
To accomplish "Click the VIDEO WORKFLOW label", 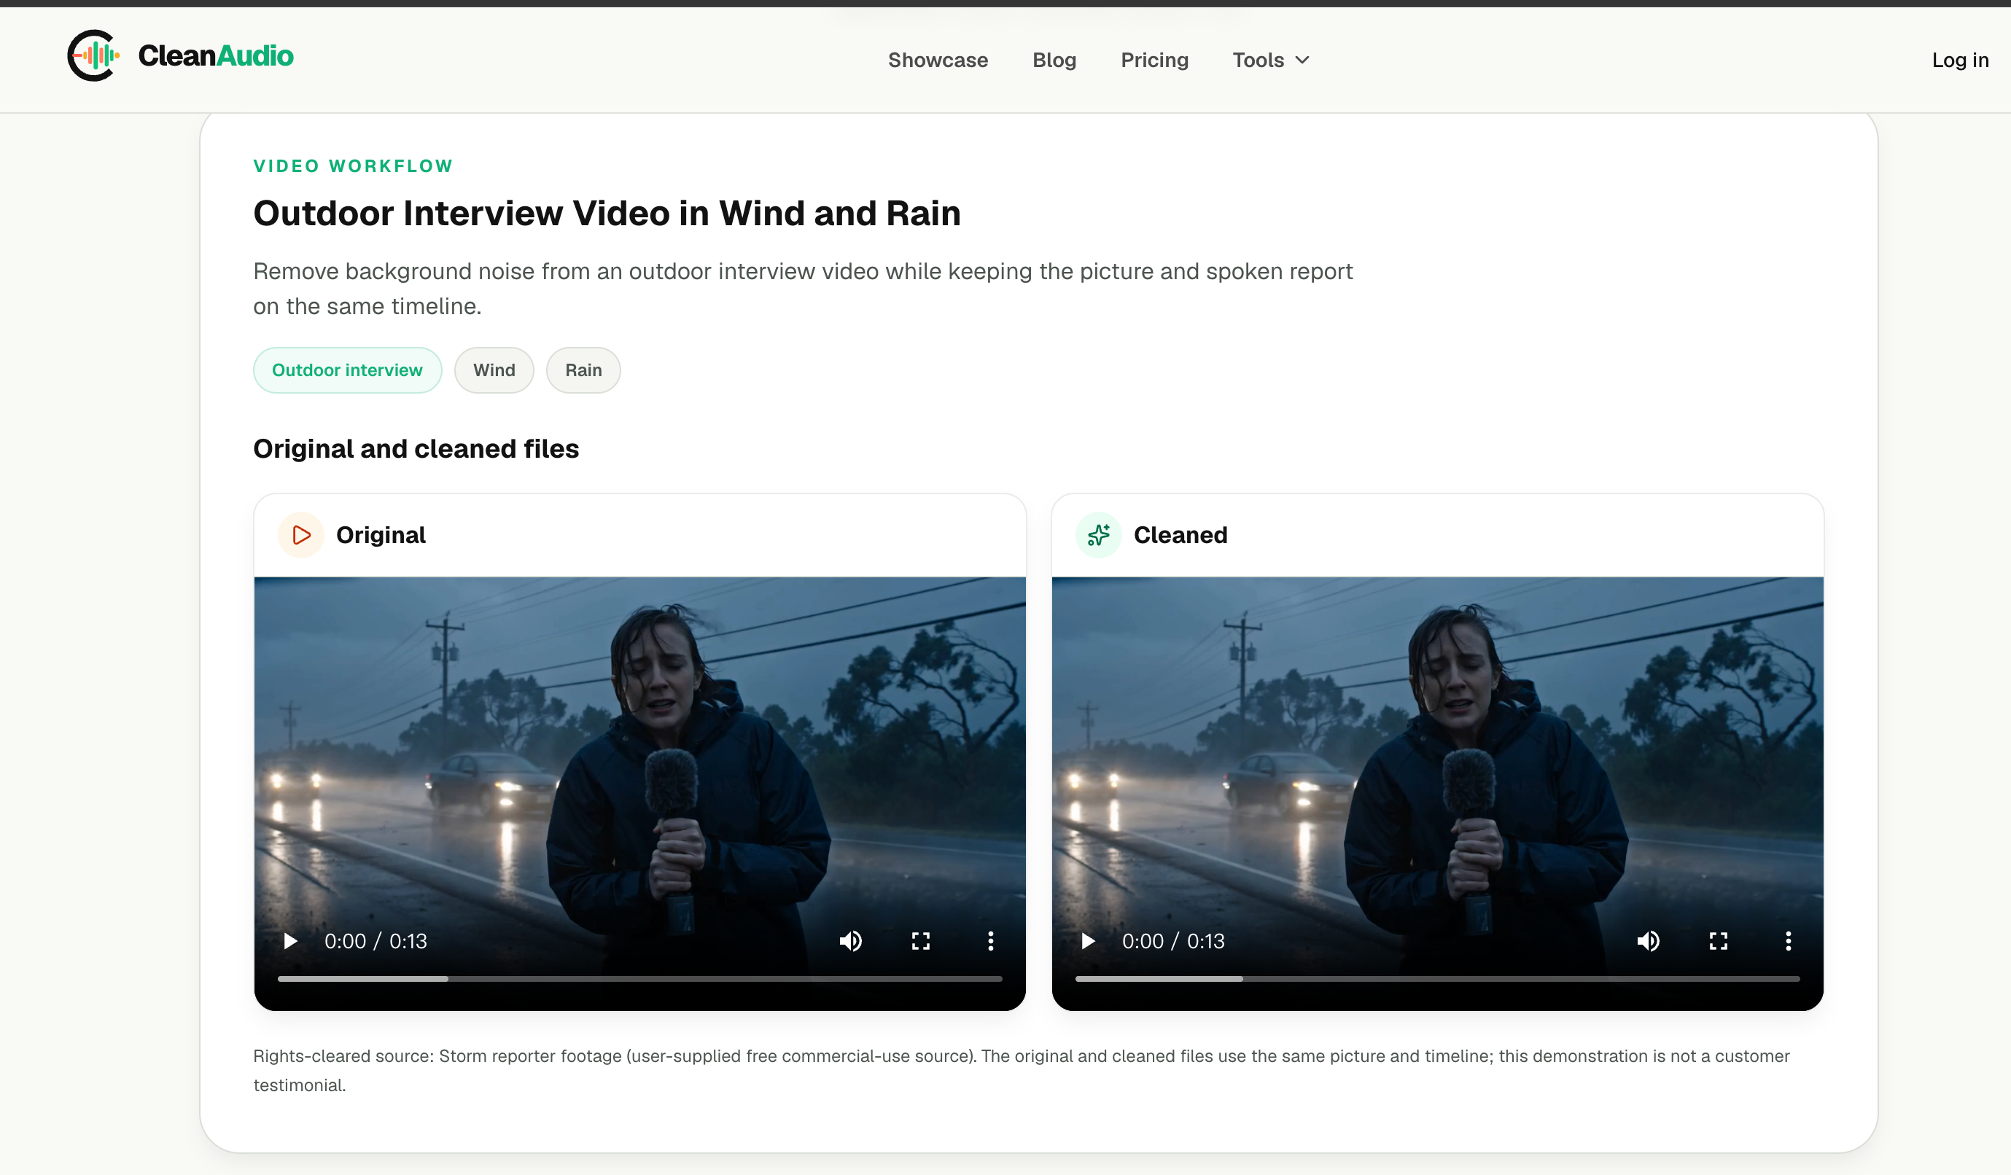I will [353, 166].
